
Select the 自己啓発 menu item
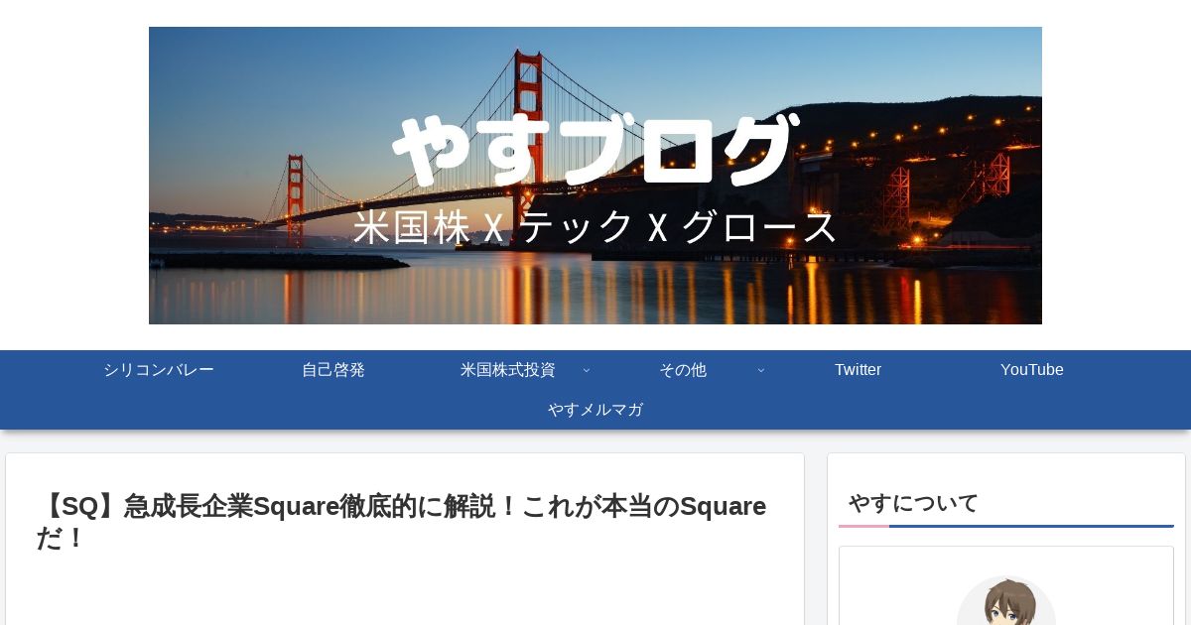[x=333, y=370]
